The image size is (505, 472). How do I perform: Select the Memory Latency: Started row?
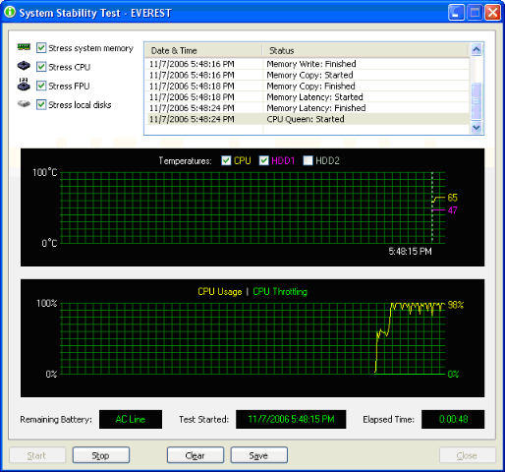point(307,97)
